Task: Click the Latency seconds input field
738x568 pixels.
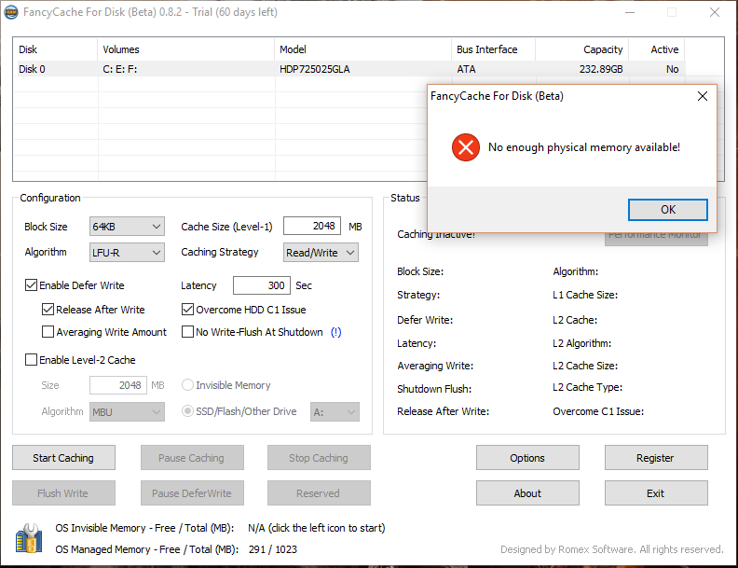Action: [x=262, y=285]
